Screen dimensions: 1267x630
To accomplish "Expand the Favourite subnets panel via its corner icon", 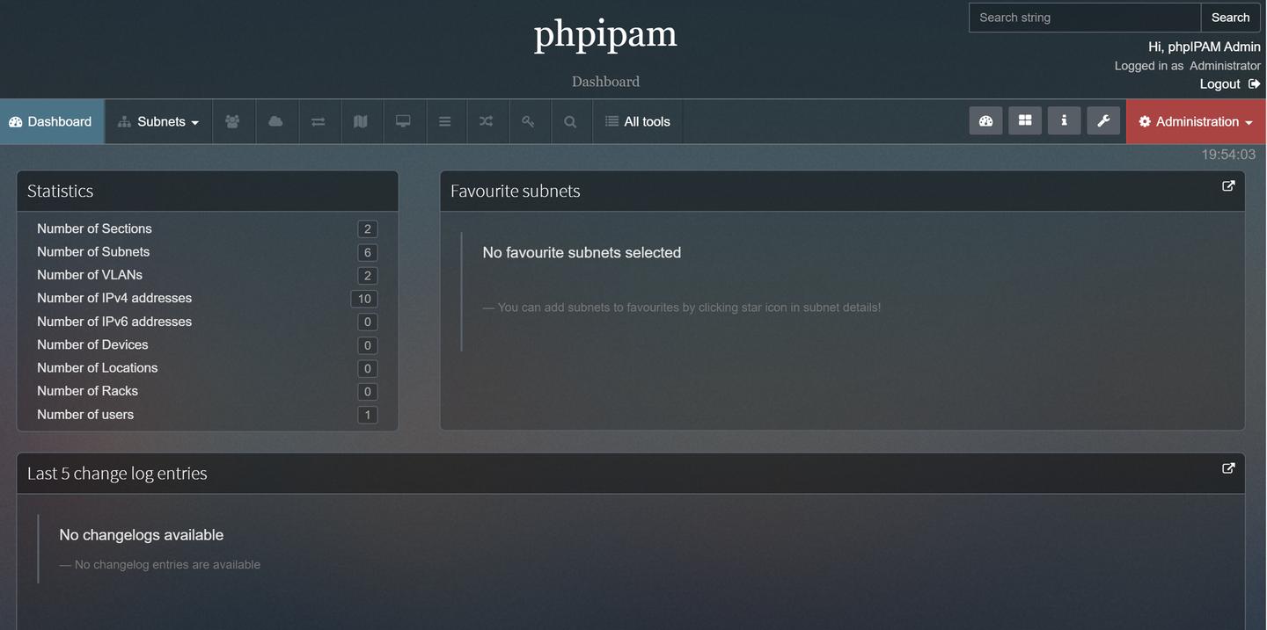I will (x=1228, y=185).
